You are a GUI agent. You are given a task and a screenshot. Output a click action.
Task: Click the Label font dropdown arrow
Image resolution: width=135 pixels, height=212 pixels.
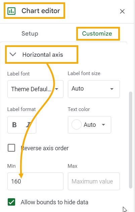[x=57, y=89]
